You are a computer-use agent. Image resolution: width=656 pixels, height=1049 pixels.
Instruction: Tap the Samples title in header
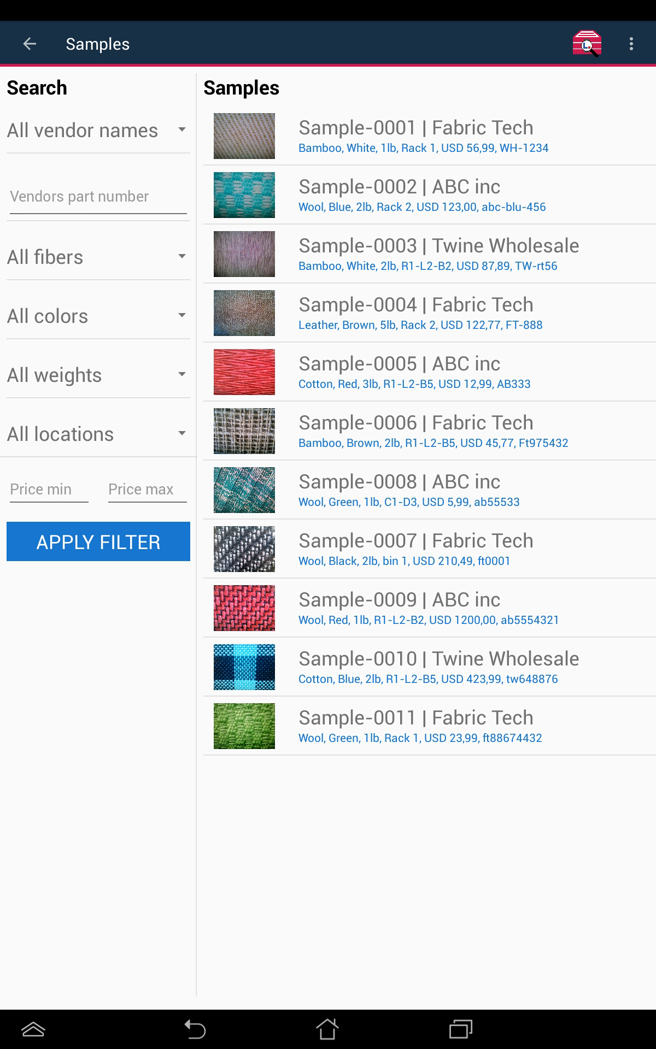pos(98,44)
